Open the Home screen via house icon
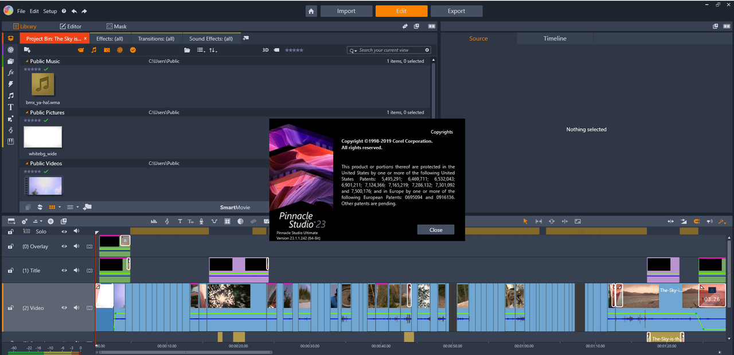 point(311,11)
